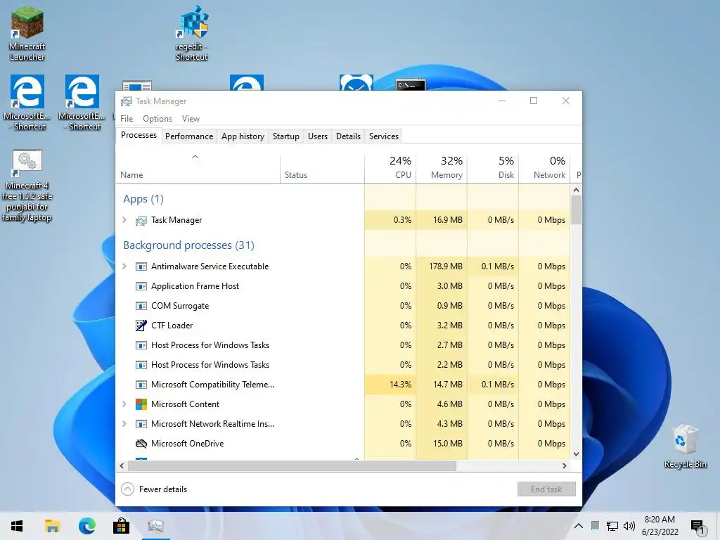Open the taskbar clock showing 8:20 AM

click(x=660, y=526)
